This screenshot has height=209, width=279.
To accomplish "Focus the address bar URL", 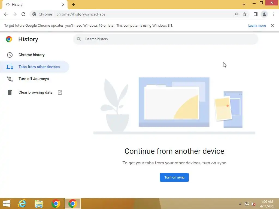I will click(x=81, y=14).
